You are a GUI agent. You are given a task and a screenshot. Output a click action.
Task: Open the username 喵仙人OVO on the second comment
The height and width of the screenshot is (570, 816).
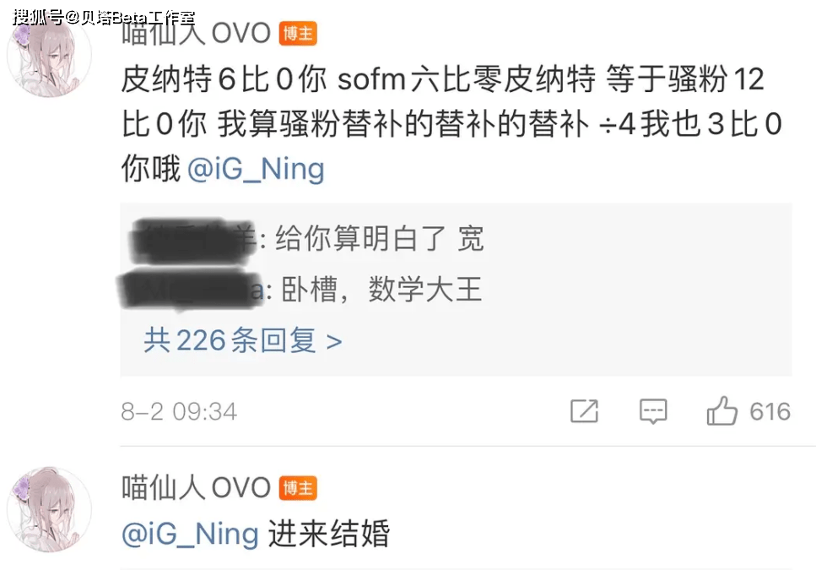pyautogui.click(x=196, y=488)
